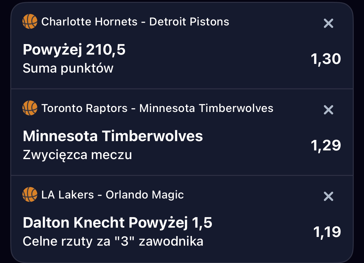This screenshot has width=364, height=263.
Task: Tap the 1,29 odds value
Action: click(326, 145)
